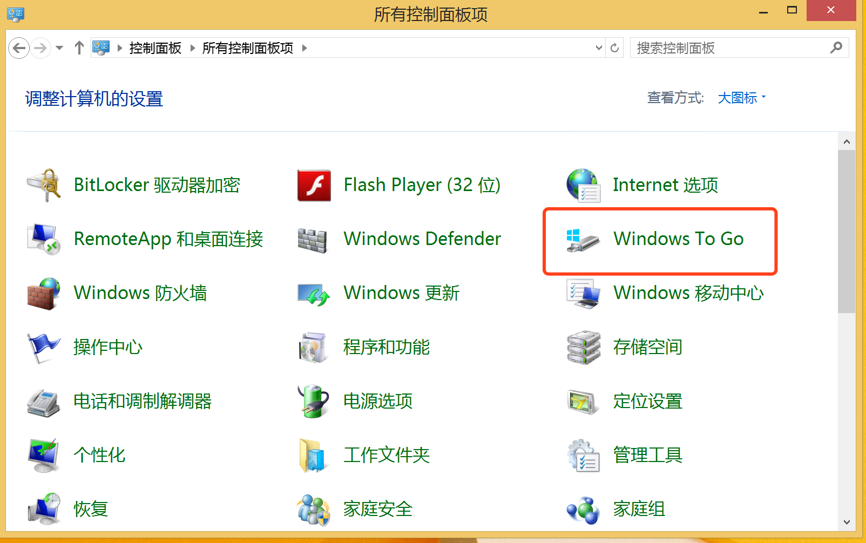Click the 个性化 monitor icon
Screen dimensions: 866x543
(x=44, y=456)
